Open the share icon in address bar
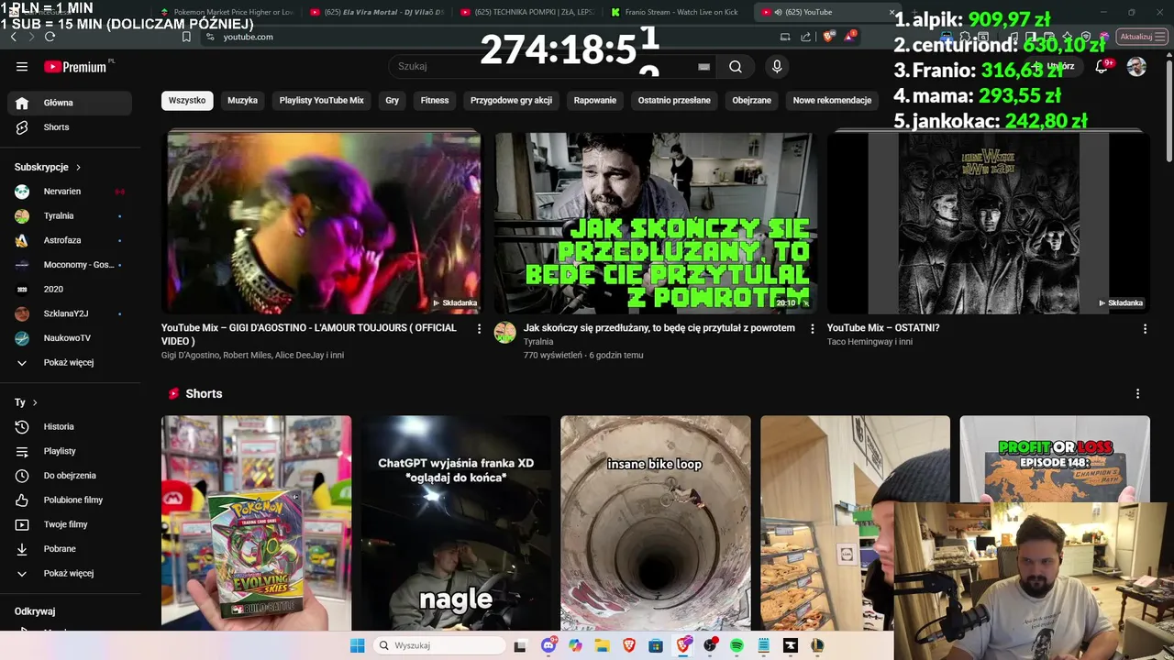Viewport: 1174px width, 660px height. click(x=806, y=37)
